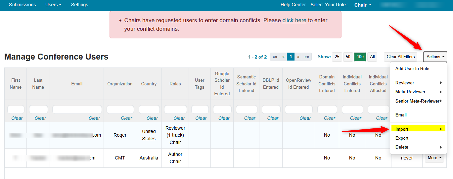Click the United States country cell

tap(149, 135)
